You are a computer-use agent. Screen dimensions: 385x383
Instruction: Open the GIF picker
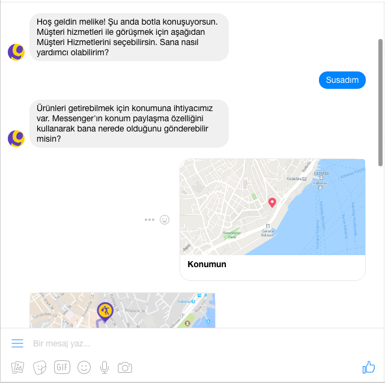62,367
